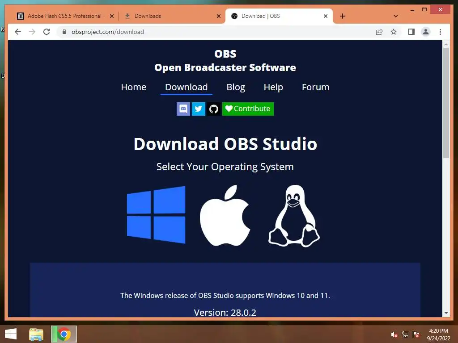Click the Windows 10 and 11 support text
Viewport: 458px width, 343px height.
(x=225, y=296)
